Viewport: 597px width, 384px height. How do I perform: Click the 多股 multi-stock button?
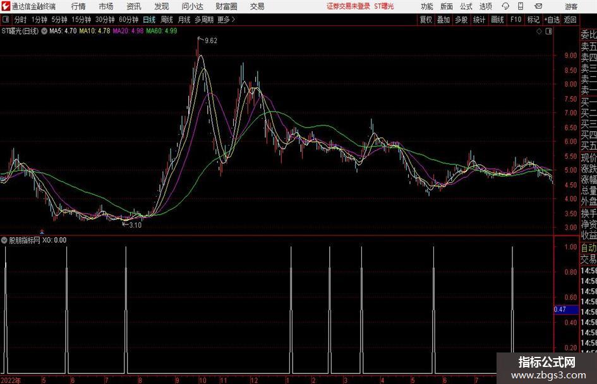461,20
